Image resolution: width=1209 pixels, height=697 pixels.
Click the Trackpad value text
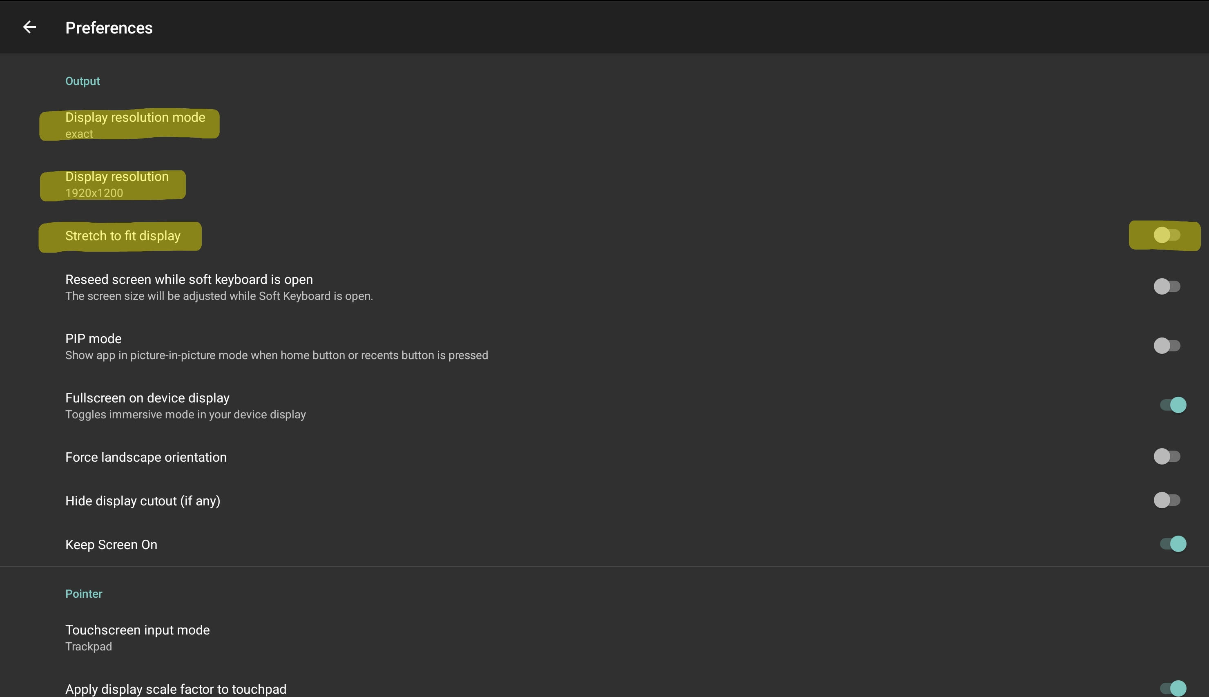[89, 646]
